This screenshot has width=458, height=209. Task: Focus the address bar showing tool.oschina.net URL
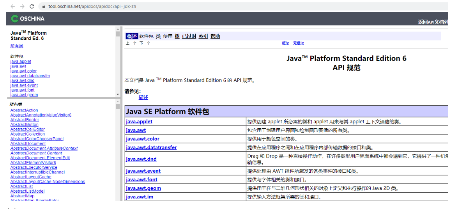click(x=244, y=6)
